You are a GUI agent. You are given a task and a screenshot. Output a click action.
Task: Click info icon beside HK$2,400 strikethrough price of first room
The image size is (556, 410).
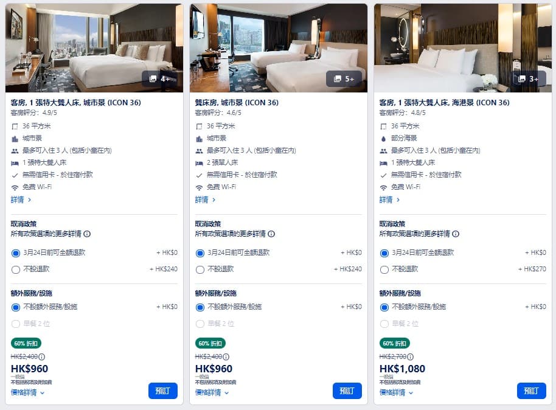click(x=42, y=357)
